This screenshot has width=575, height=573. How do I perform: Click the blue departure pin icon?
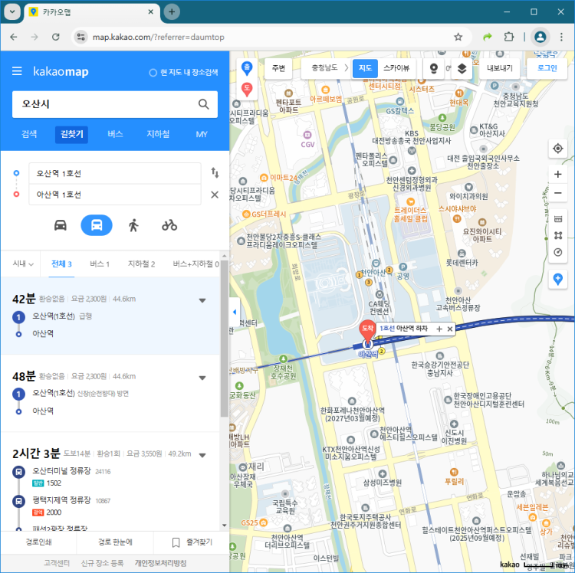coord(247,68)
